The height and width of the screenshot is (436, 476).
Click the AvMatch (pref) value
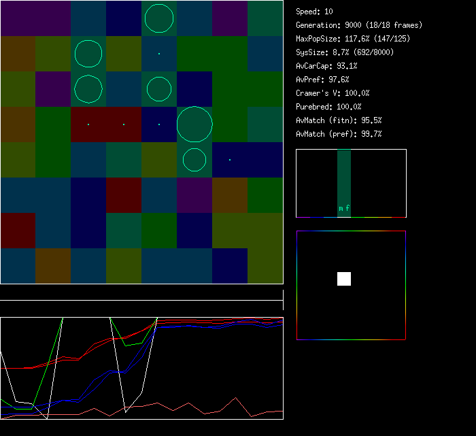pyautogui.click(x=339, y=134)
